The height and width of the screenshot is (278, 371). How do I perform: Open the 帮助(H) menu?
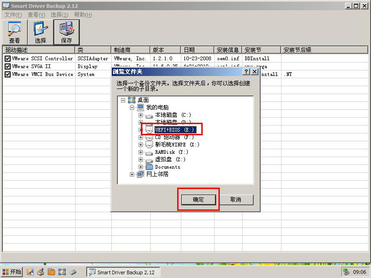coord(83,15)
